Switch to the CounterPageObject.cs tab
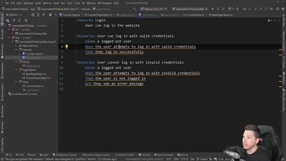Screen dimensions: 286x161 tap(100, 15)
